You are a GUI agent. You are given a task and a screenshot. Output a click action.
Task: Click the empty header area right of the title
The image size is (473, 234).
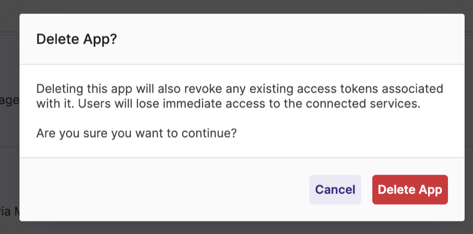click(284, 39)
